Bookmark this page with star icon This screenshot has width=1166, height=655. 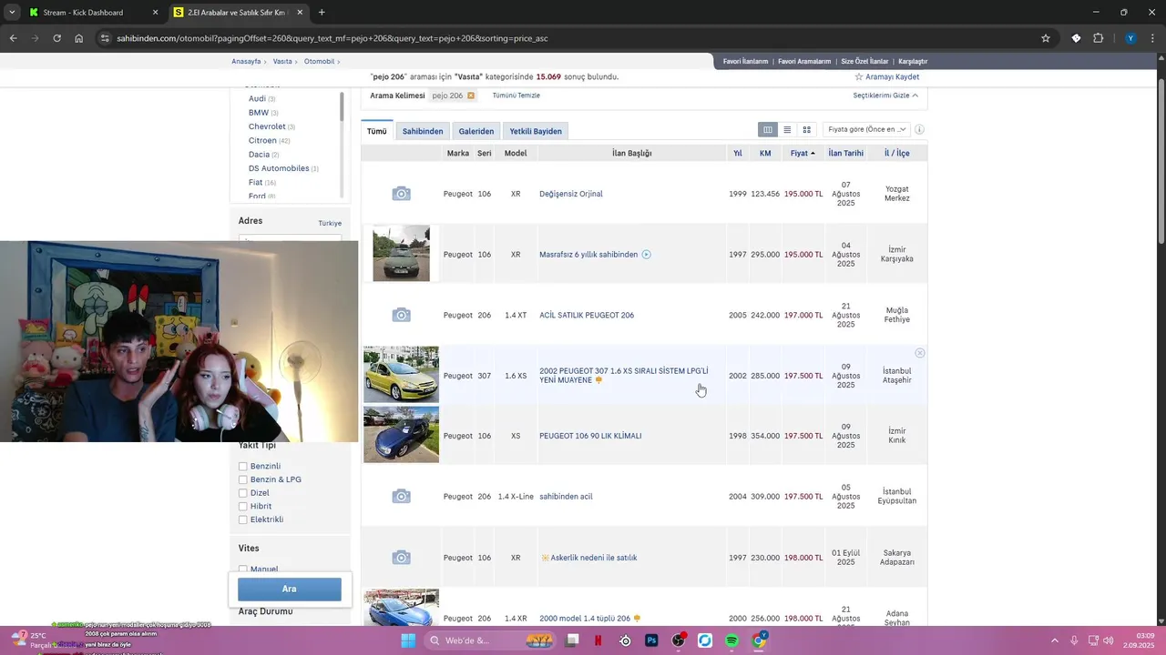point(1046,38)
